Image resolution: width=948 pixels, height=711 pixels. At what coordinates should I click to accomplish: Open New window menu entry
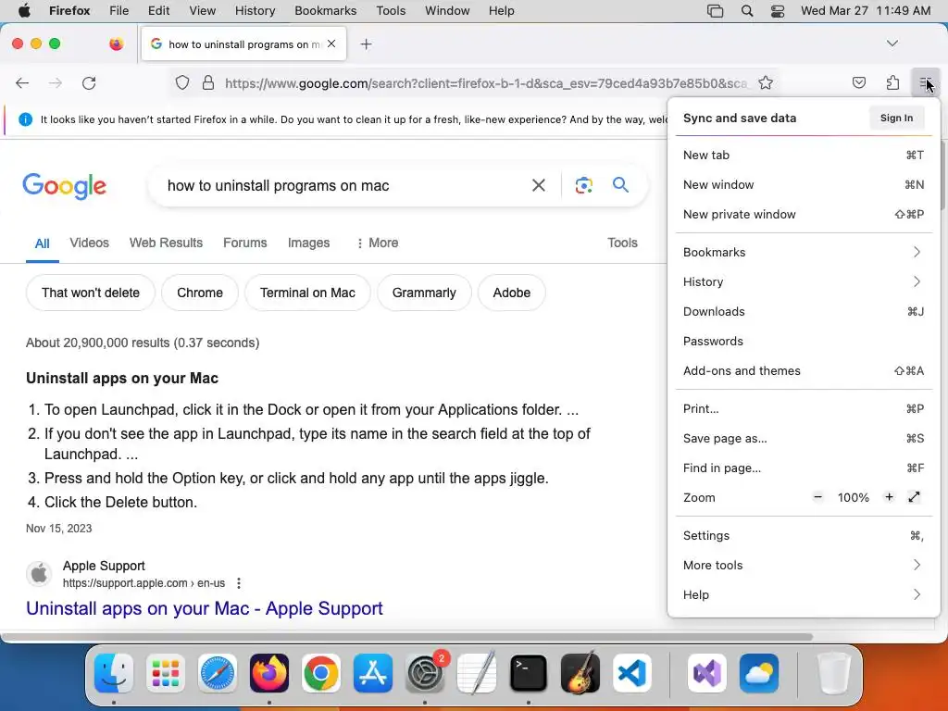point(803,184)
